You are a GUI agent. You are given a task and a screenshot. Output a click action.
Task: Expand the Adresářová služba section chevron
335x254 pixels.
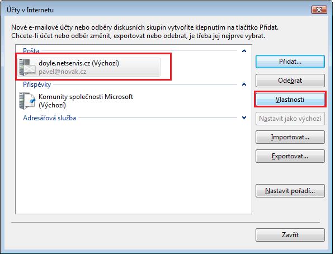(244, 118)
